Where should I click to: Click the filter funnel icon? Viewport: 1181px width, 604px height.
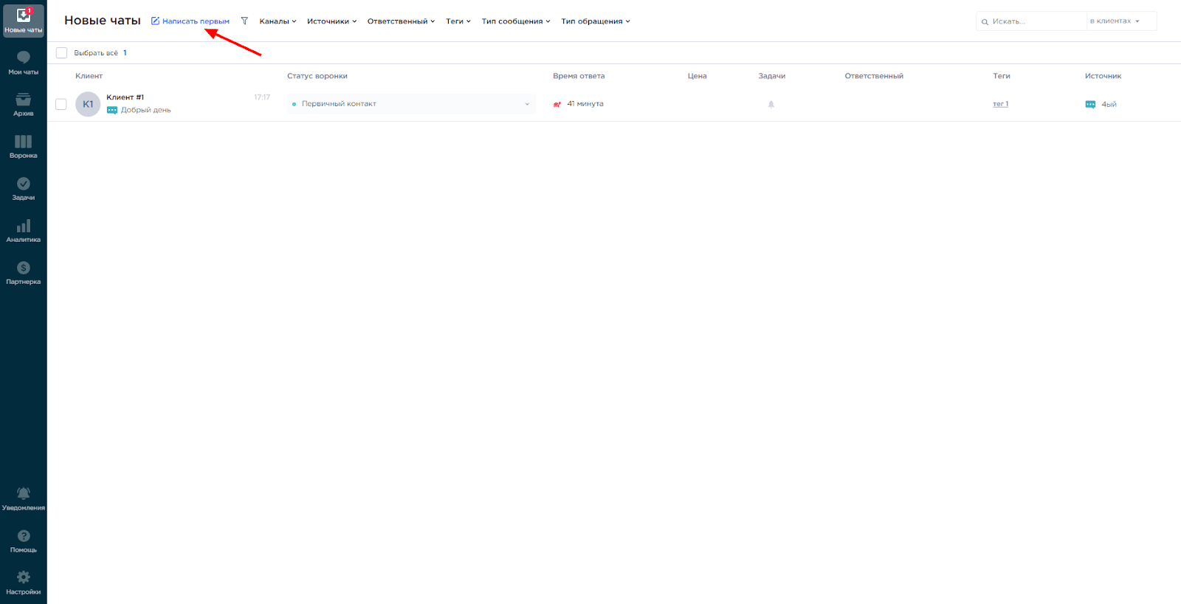244,21
